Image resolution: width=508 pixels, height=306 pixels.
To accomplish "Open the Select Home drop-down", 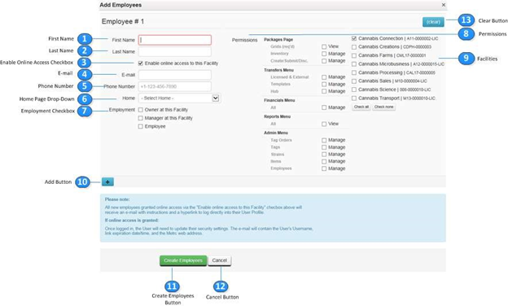I will coord(179,98).
